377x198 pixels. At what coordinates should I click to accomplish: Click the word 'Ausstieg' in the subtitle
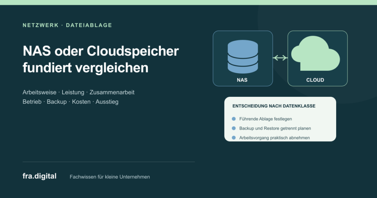click(107, 102)
